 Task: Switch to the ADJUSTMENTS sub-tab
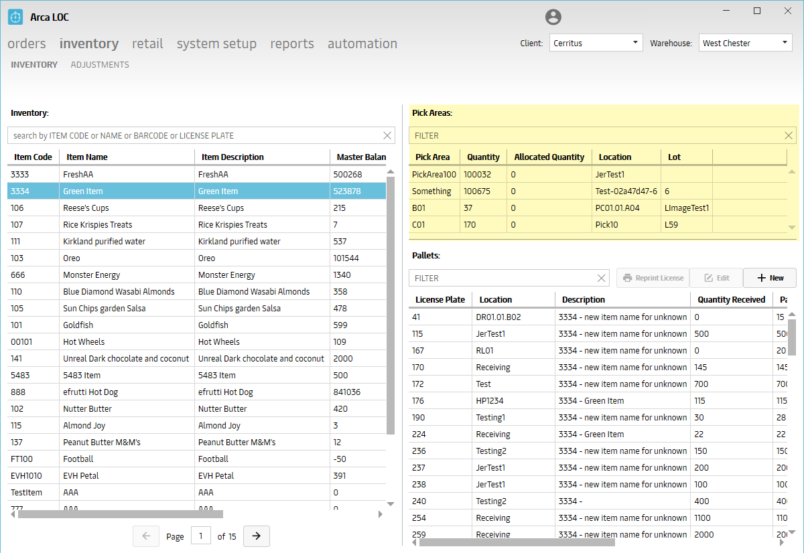pos(100,65)
